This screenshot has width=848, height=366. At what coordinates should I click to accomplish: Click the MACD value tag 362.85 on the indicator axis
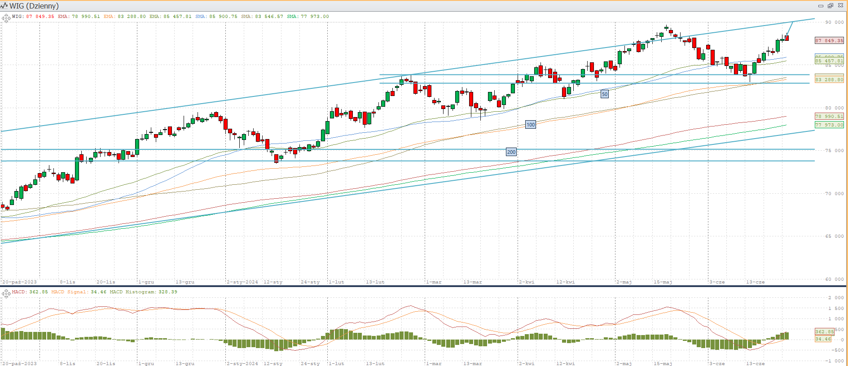coord(824,331)
